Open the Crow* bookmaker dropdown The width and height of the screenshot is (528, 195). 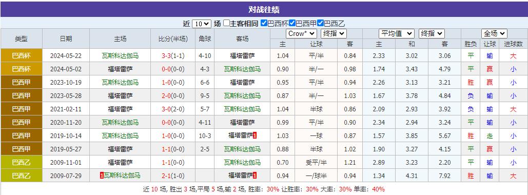[301, 34]
